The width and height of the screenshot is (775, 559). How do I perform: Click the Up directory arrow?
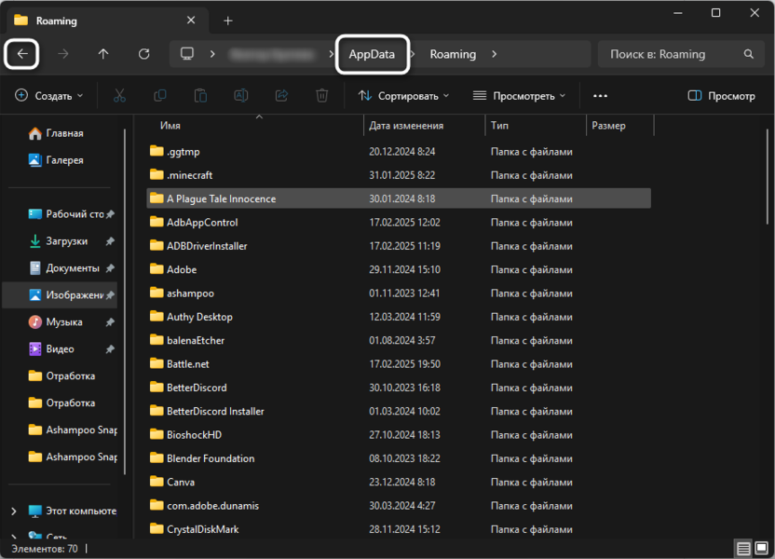(x=103, y=54)
